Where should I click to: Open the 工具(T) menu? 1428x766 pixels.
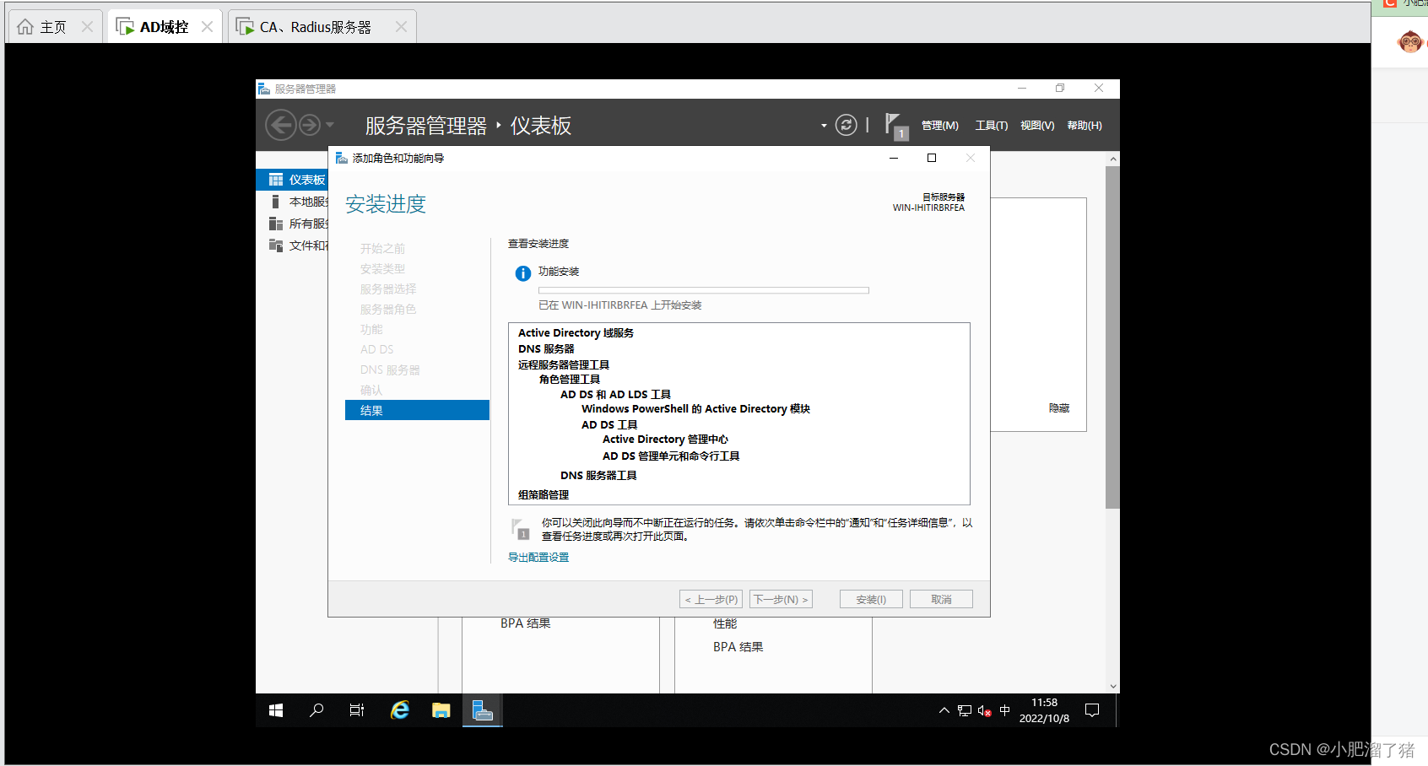click(x=992, y=126)
